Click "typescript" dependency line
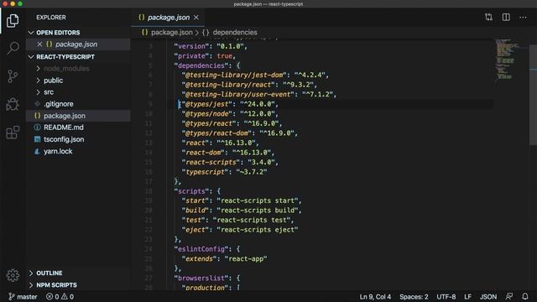Image resolution: width=537 pixels, height=302 pixels. coord(224,172)
